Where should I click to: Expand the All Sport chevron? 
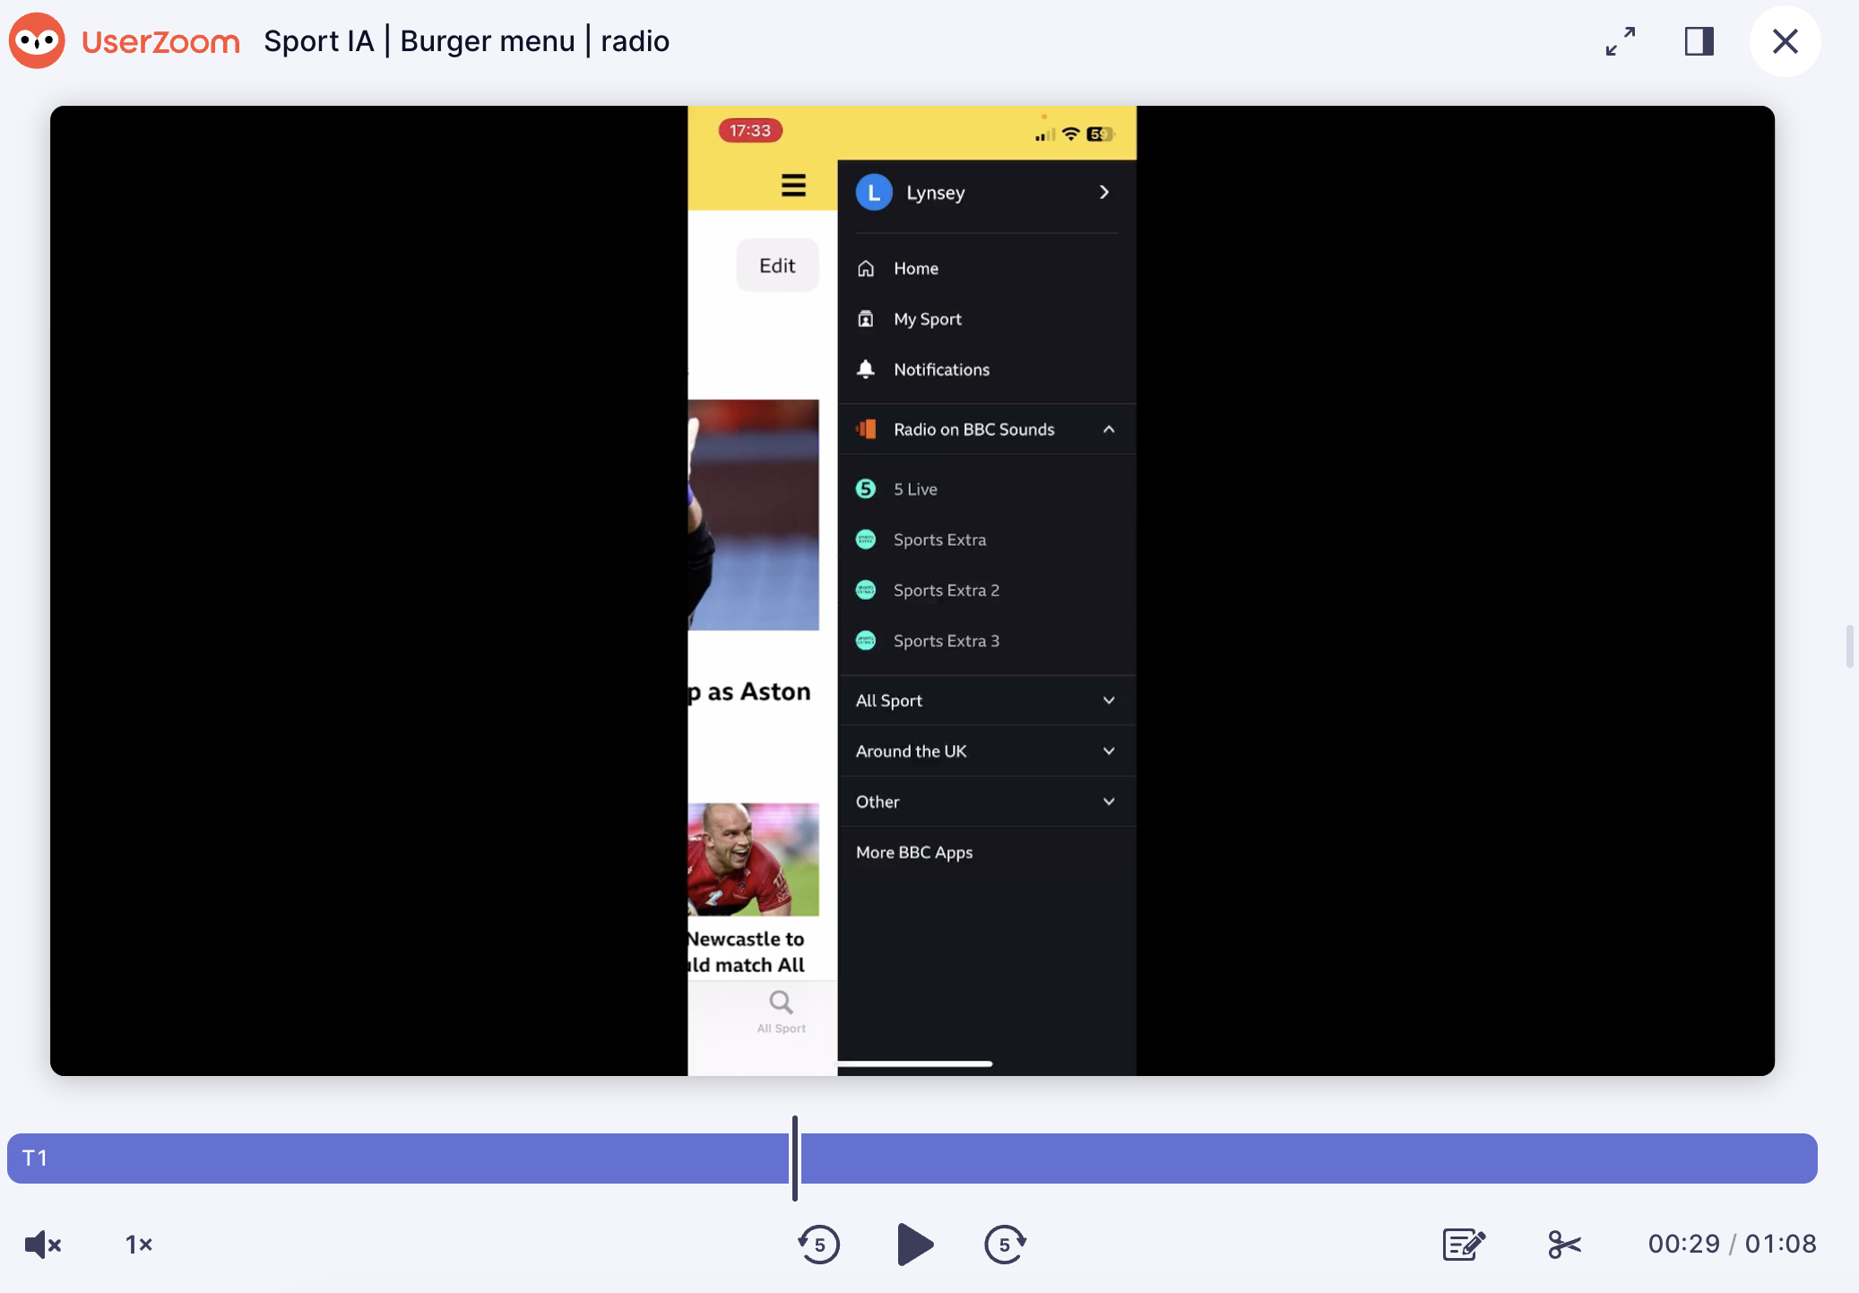tap(1109, 700)
